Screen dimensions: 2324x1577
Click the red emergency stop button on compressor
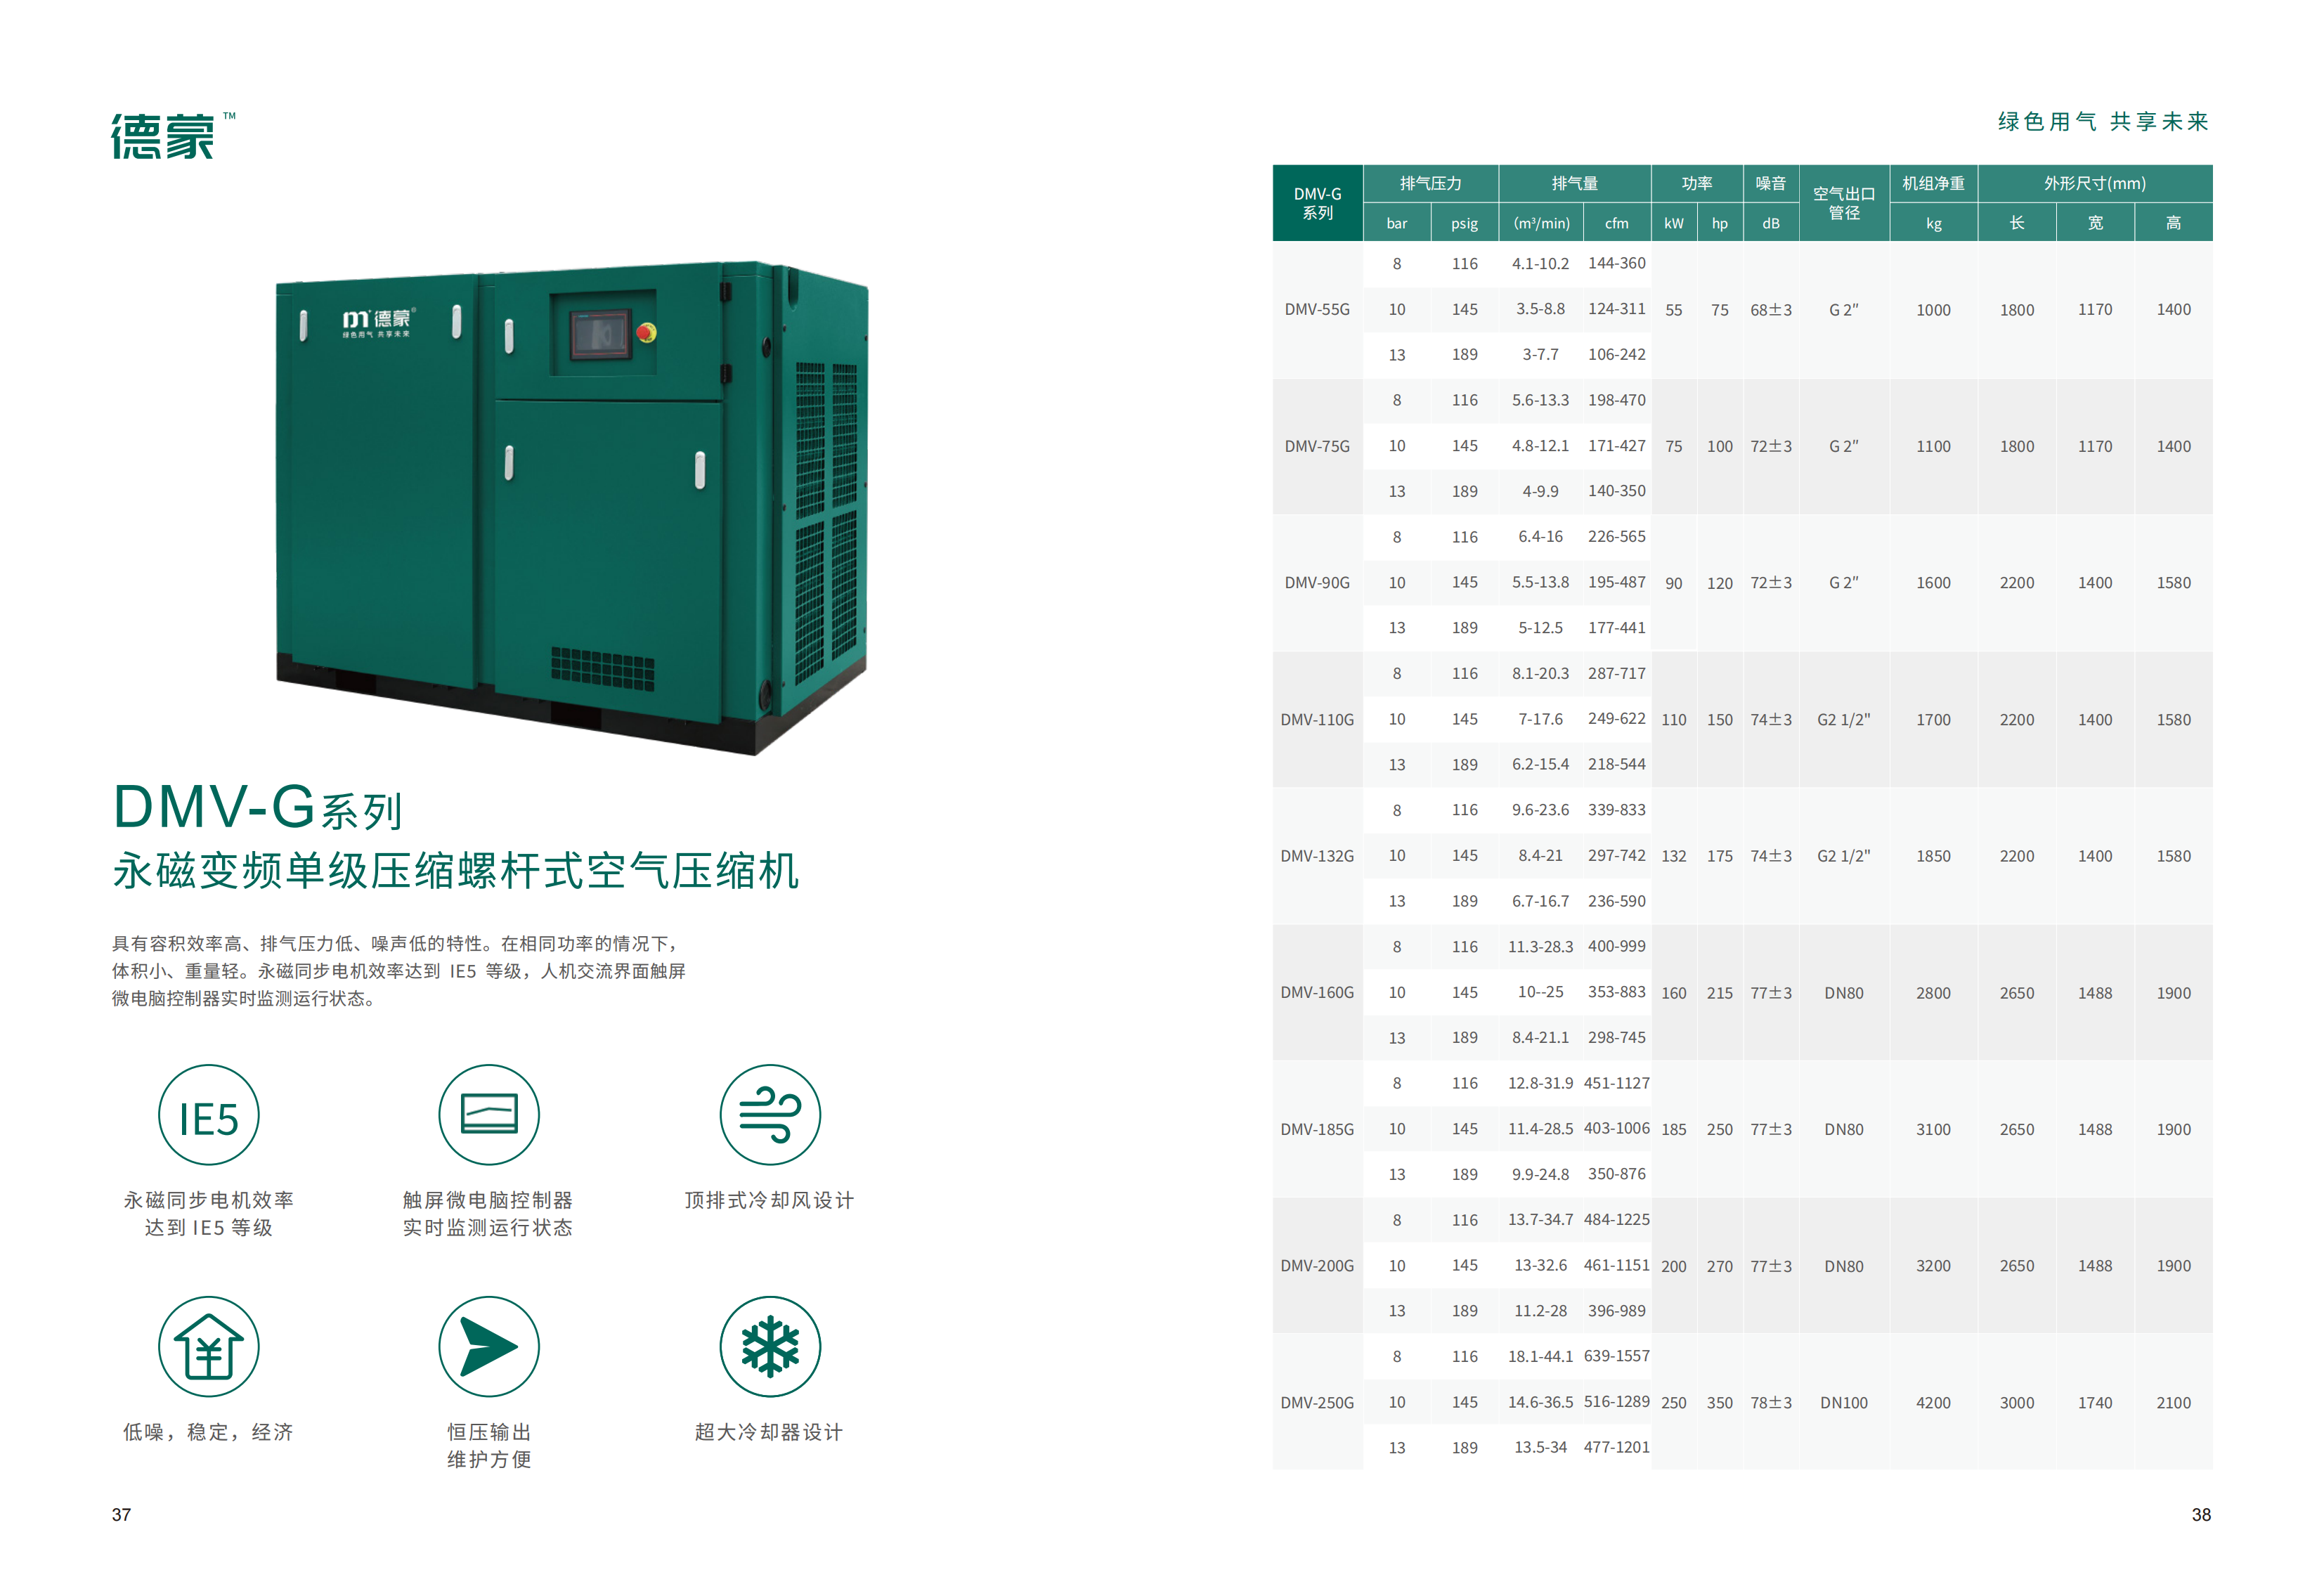[x=645, y=332]
